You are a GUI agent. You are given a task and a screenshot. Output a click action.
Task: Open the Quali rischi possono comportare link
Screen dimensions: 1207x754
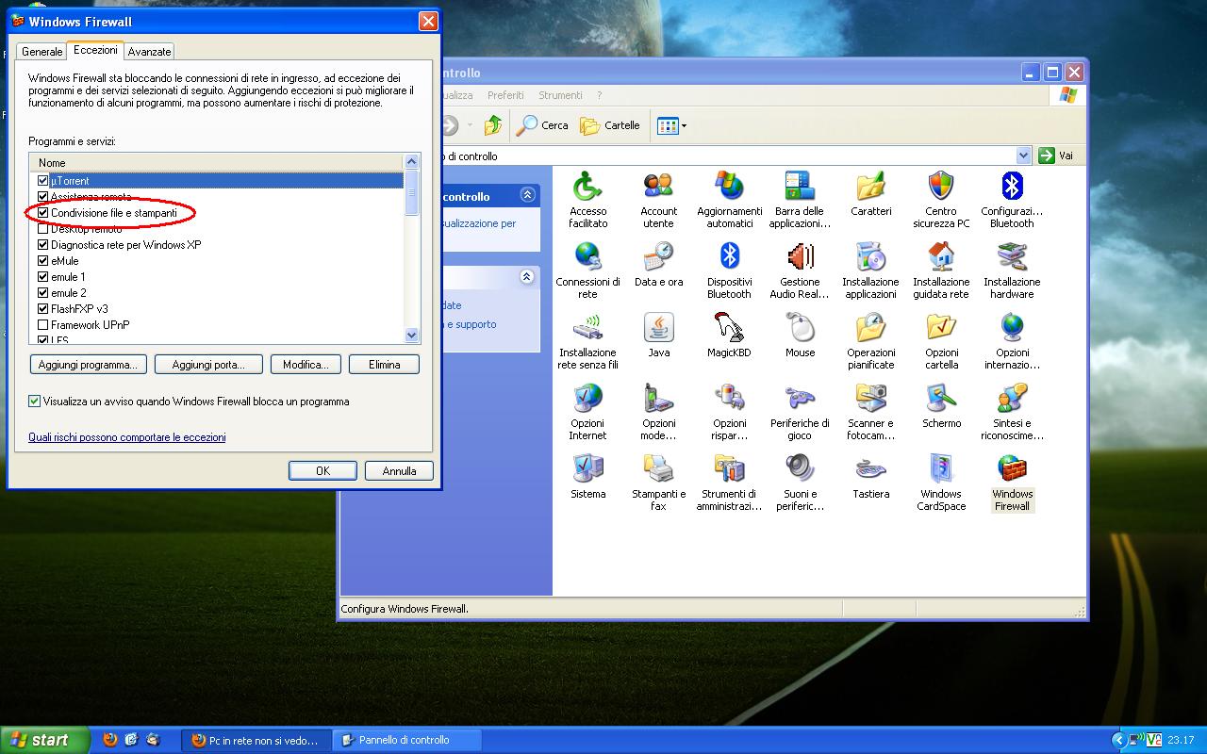coord(127,437)
